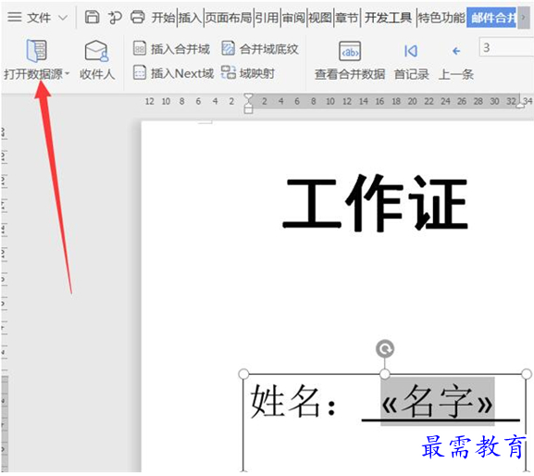Screen dimensions: 534x476
Task: Click the record number field showing 3
Action: pos(506,47)
